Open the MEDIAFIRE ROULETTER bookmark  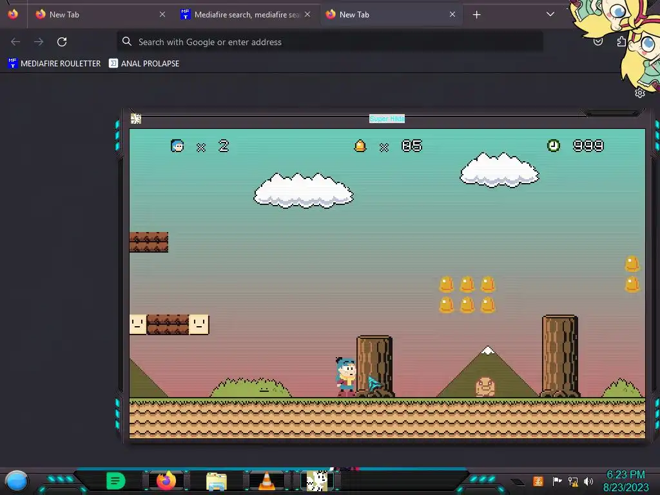pos(54,64)
